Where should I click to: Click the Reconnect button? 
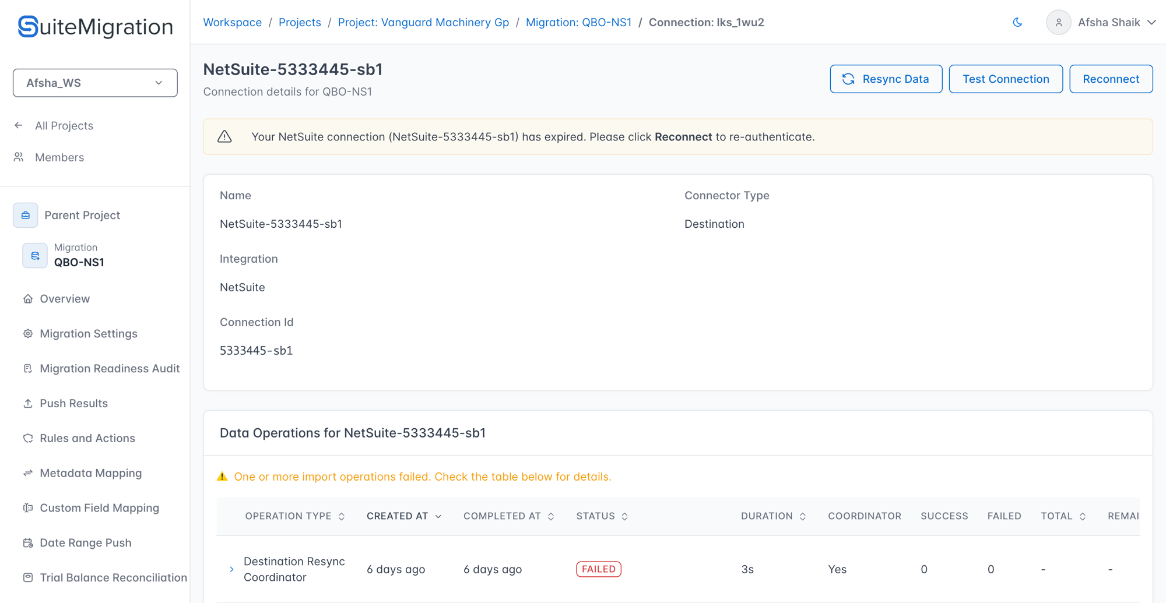point(1111,79)
